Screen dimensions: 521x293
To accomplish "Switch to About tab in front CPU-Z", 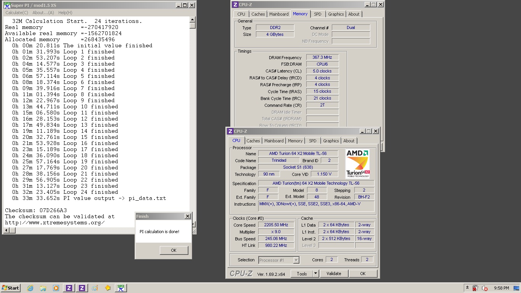I will [x=349, y=141].
